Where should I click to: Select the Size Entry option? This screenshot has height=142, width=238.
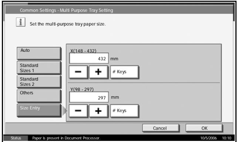39,110
